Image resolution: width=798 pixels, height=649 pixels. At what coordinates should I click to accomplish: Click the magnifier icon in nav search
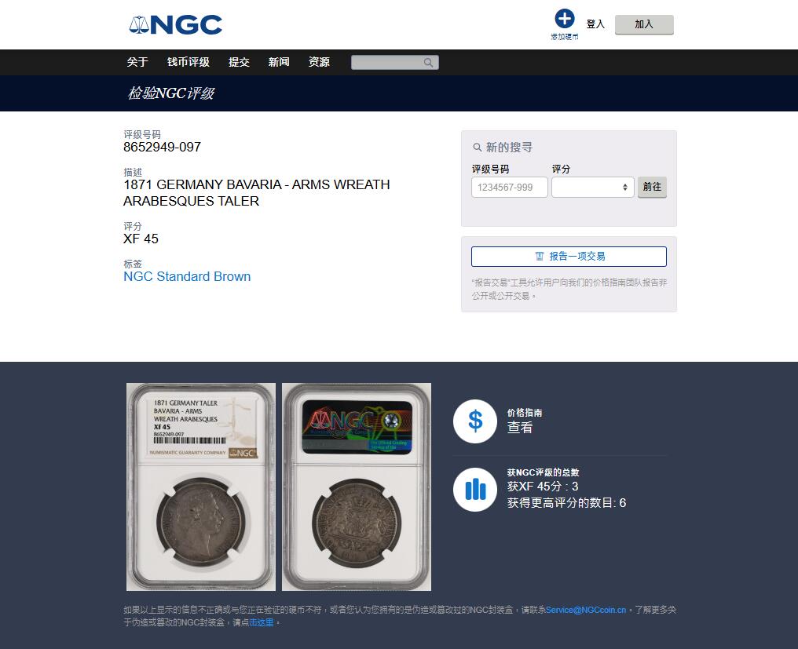coord(429,62)
